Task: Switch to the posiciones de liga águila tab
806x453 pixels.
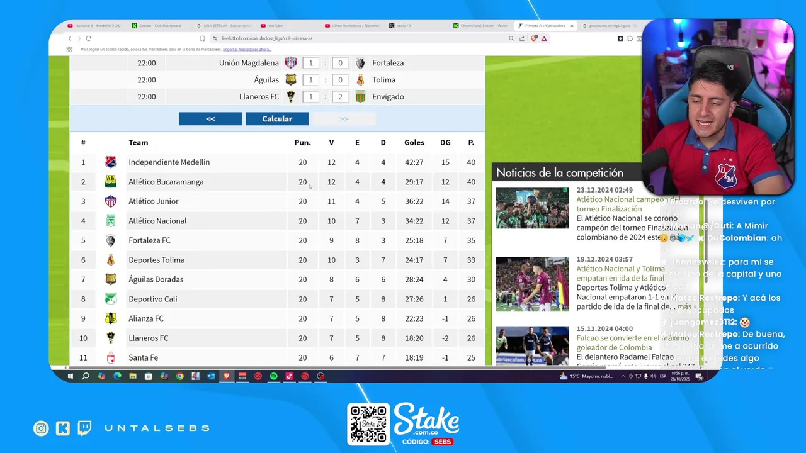Action: 610,26
